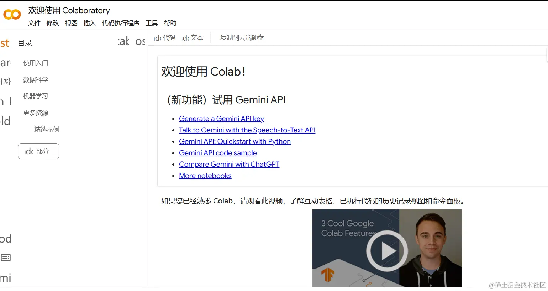The image size is (548, 291).
Task: Open Generate a Gemini API key link
Action: [x=221, y=119]
